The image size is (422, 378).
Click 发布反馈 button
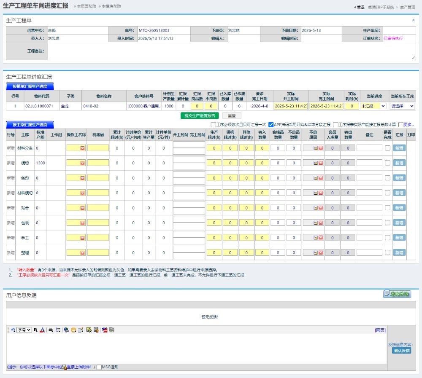point(397,294)
